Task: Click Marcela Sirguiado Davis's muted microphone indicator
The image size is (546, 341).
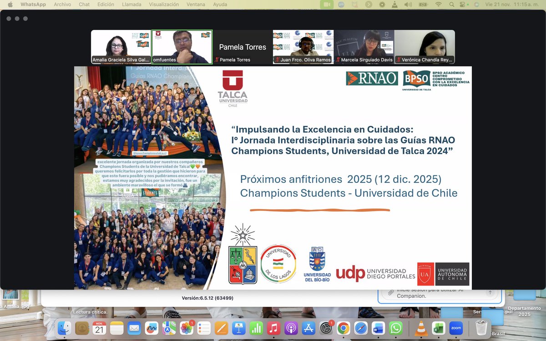Action: click(339, 60)
